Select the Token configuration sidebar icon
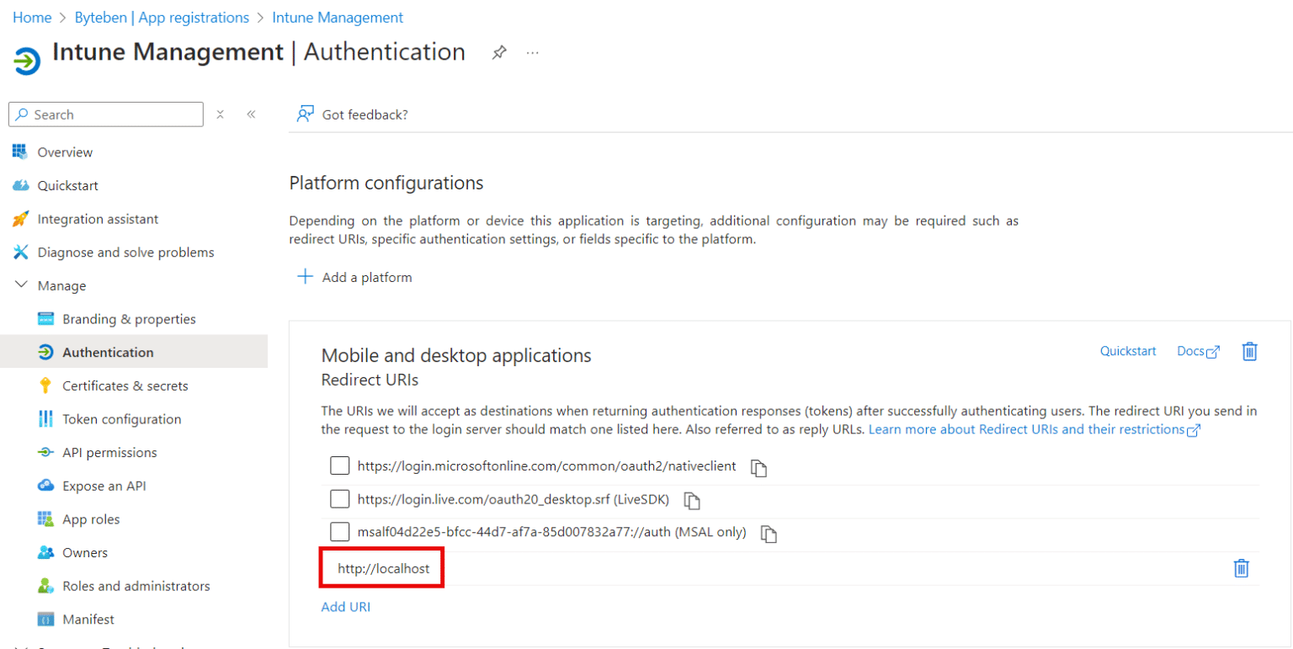Viewport: 1293px width, 649px height. [48, 418]
